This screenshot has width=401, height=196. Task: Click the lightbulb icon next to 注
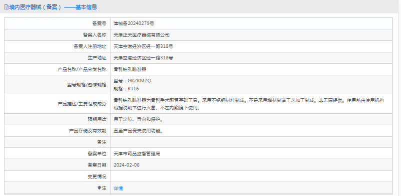99,188
